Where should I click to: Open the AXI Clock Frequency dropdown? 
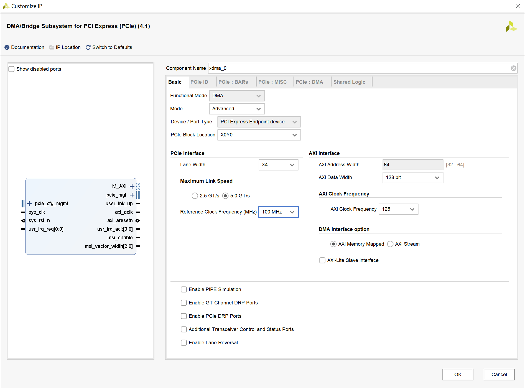(x=398, y=209)
